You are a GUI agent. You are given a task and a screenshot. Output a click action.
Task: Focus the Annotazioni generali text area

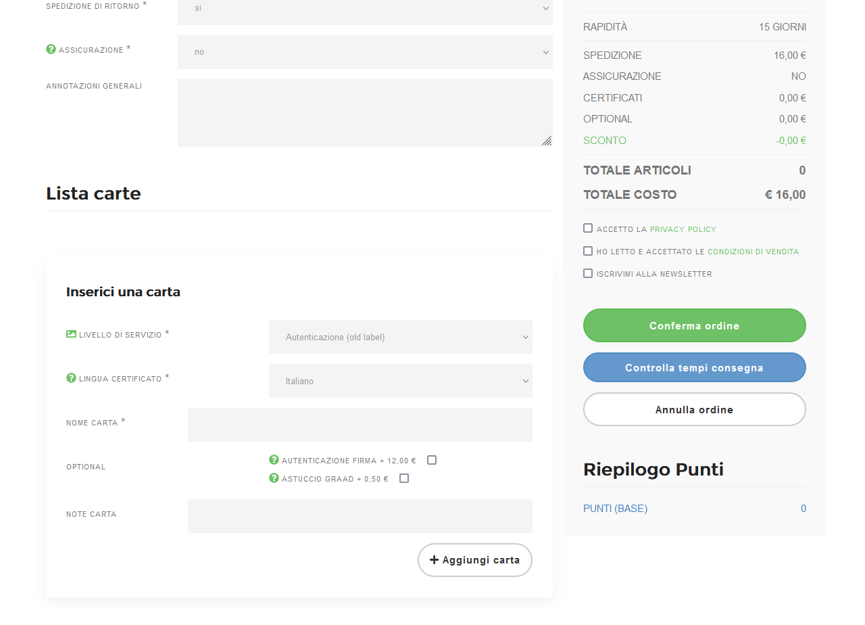(x=365, y=113)
